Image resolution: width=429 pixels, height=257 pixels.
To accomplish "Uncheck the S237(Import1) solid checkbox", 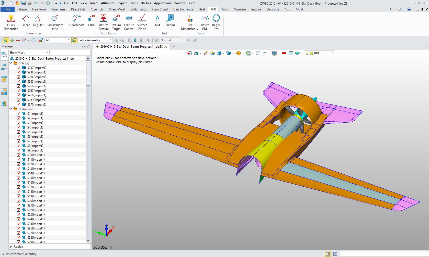I will pos(19,68).
